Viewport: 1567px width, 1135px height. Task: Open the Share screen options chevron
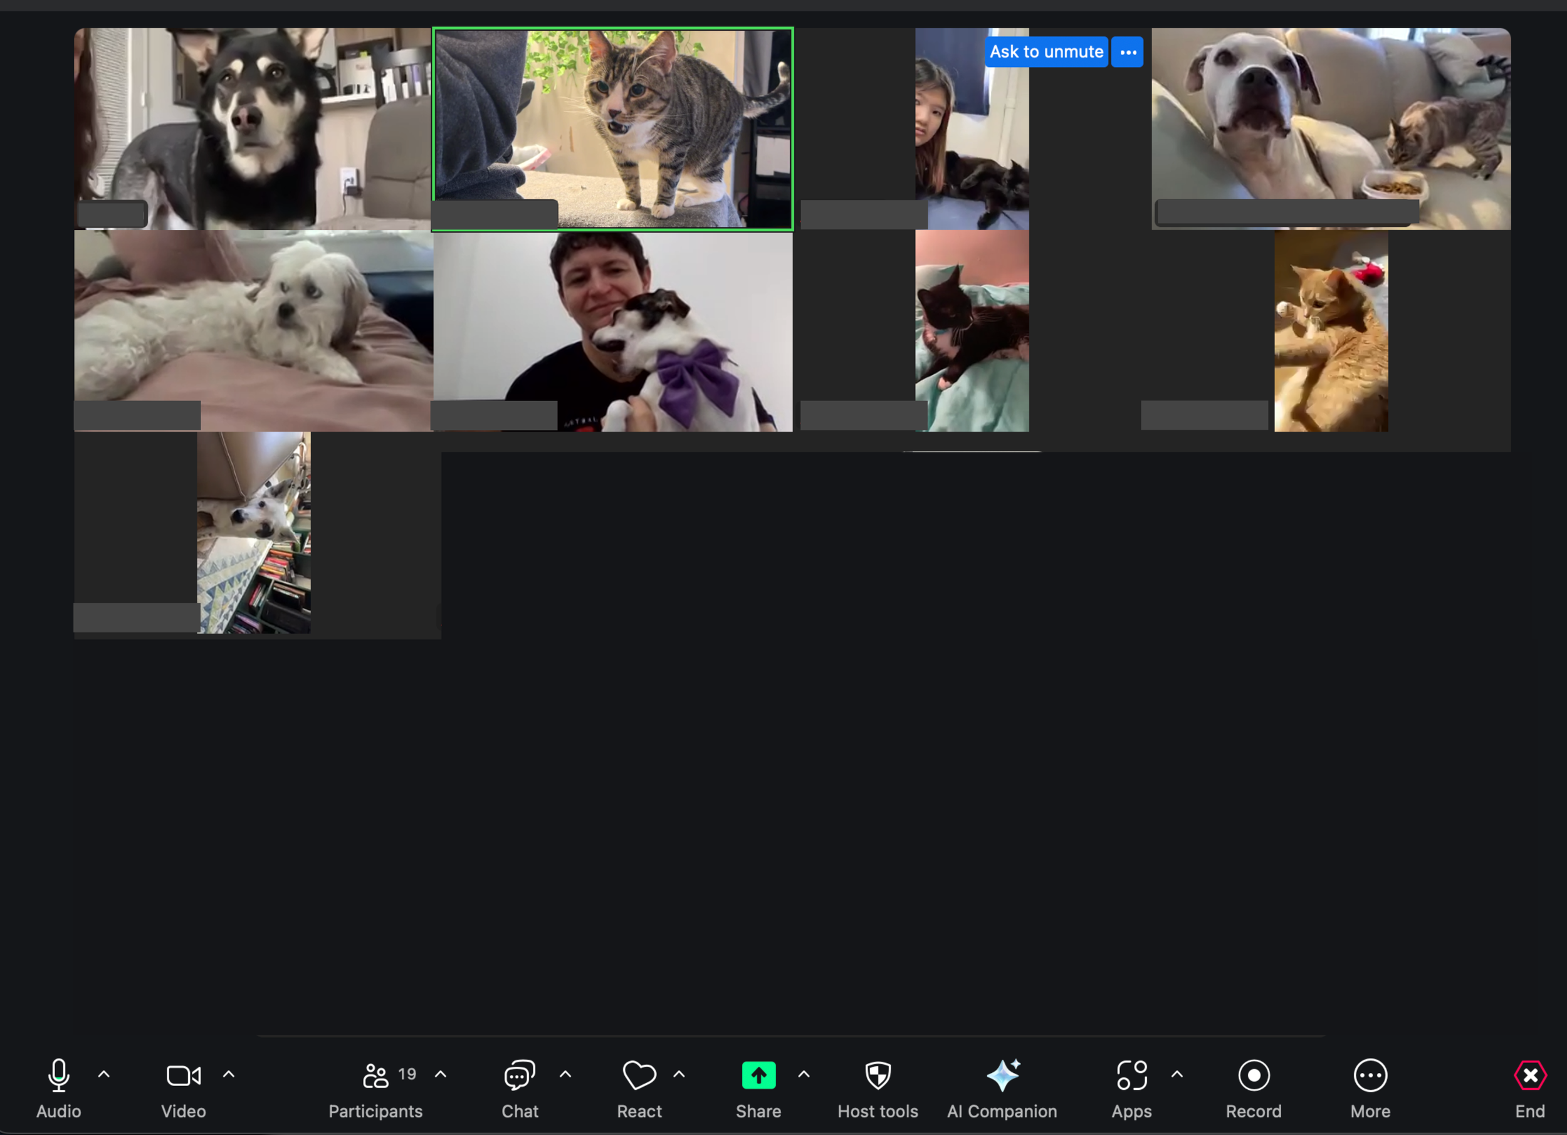[804, 1075]
